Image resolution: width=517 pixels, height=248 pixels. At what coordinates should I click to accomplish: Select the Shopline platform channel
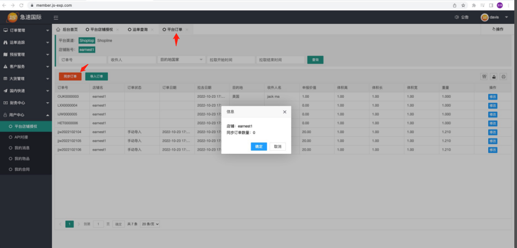click(x=105, y=41)
